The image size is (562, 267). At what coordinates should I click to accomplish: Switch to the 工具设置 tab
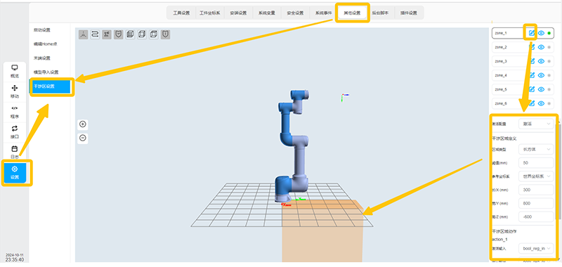click(x=181, y=13)
